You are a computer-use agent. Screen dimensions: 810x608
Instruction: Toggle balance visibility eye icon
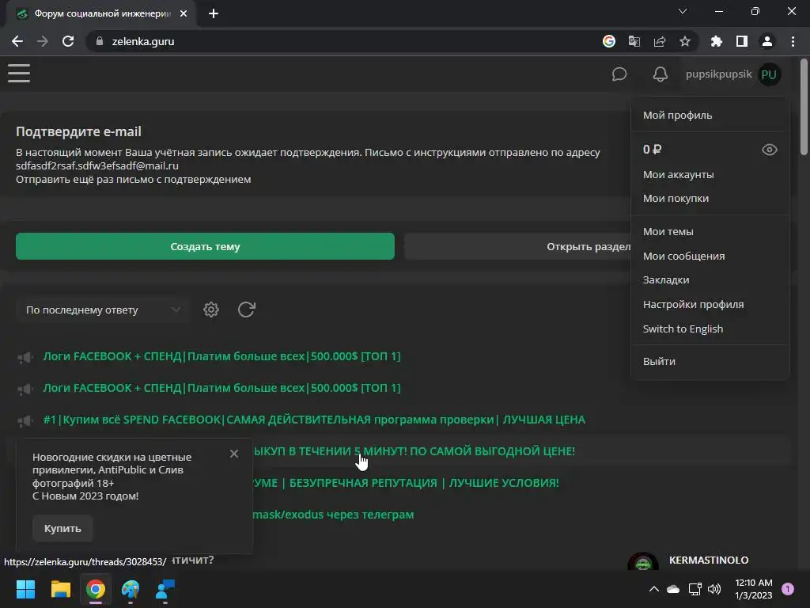click(769, 150)
